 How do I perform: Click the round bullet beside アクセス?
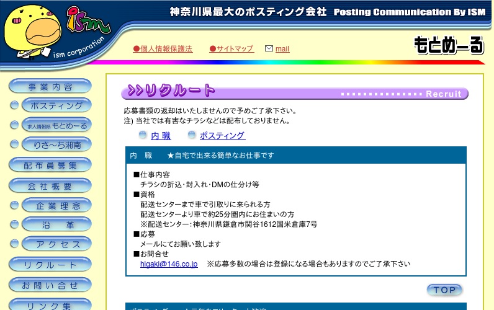click(14, 244)
